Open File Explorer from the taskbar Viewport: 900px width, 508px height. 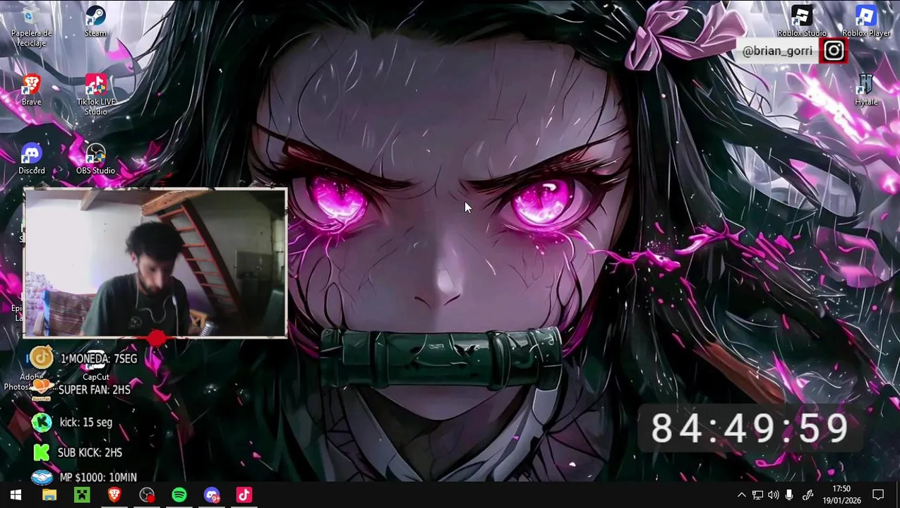click(49, 495)
